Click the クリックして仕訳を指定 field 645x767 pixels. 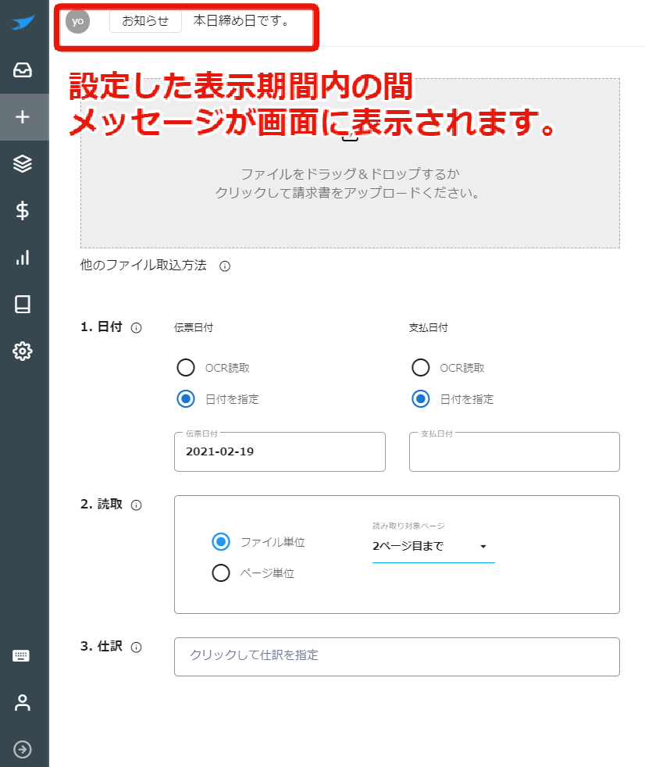[x=397, y=656]
